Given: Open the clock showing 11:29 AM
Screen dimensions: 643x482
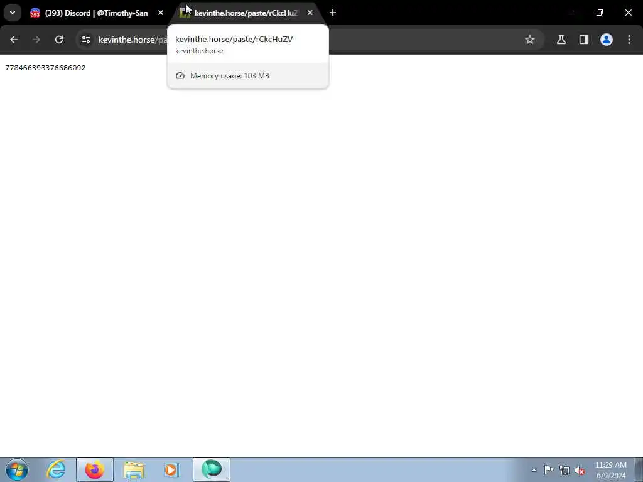Looking at the screenshot, I should tap(610, 470).
